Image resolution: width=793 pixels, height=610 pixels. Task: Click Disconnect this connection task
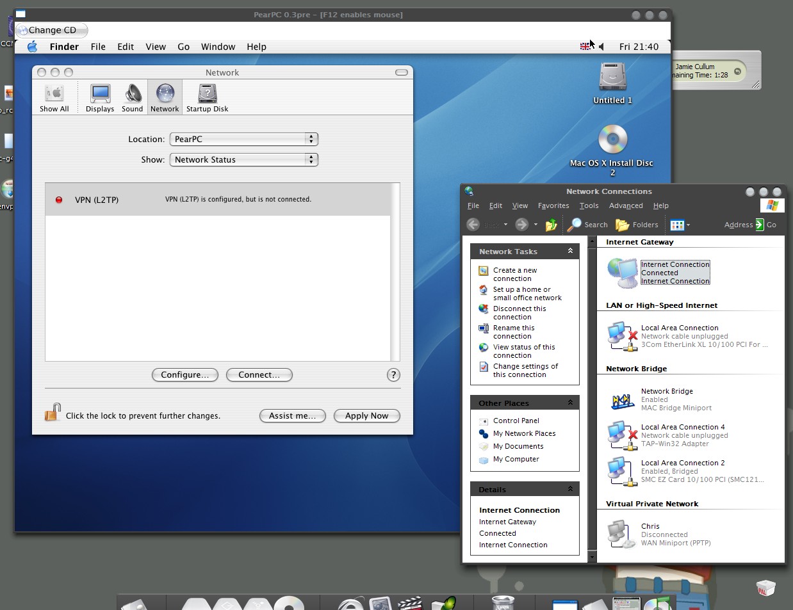519,313
